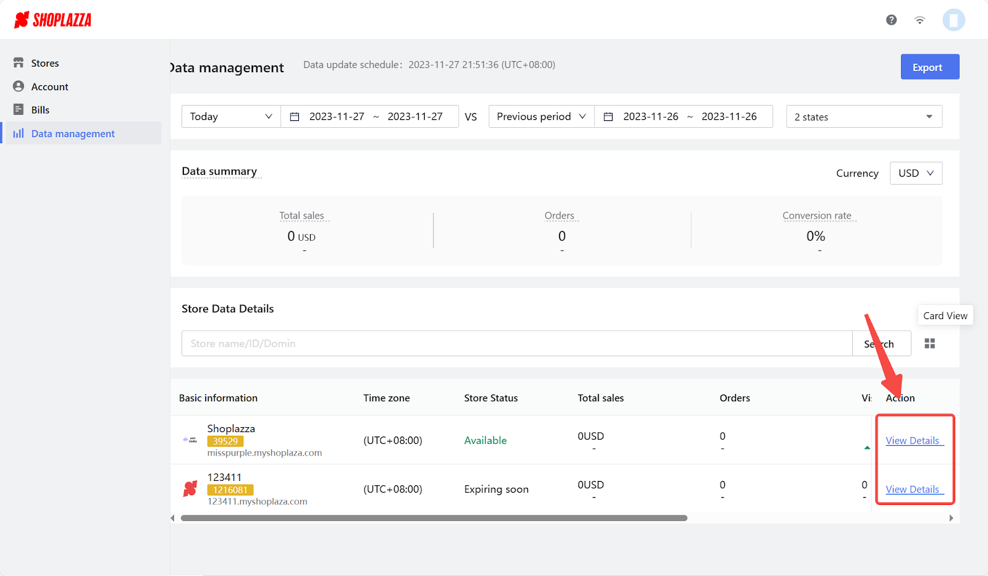Click the Shoplazza store logo thumbnail
Screen dimensions: 988x576
pyautogui.click(x=190, y=440)
